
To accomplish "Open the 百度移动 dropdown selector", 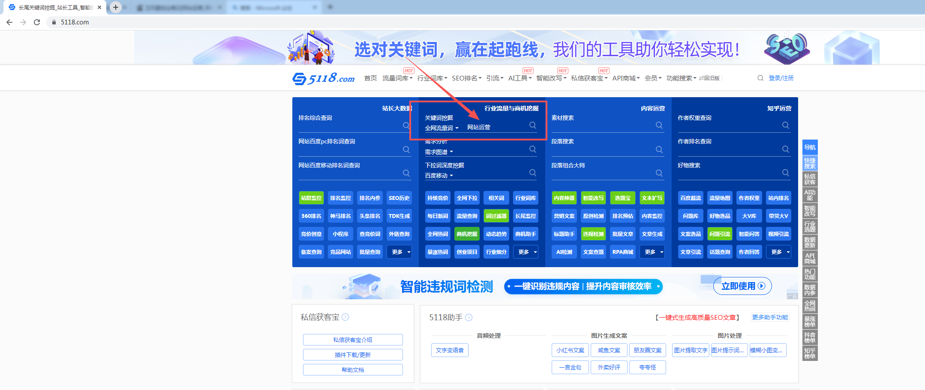I will [x=438, y=176].
